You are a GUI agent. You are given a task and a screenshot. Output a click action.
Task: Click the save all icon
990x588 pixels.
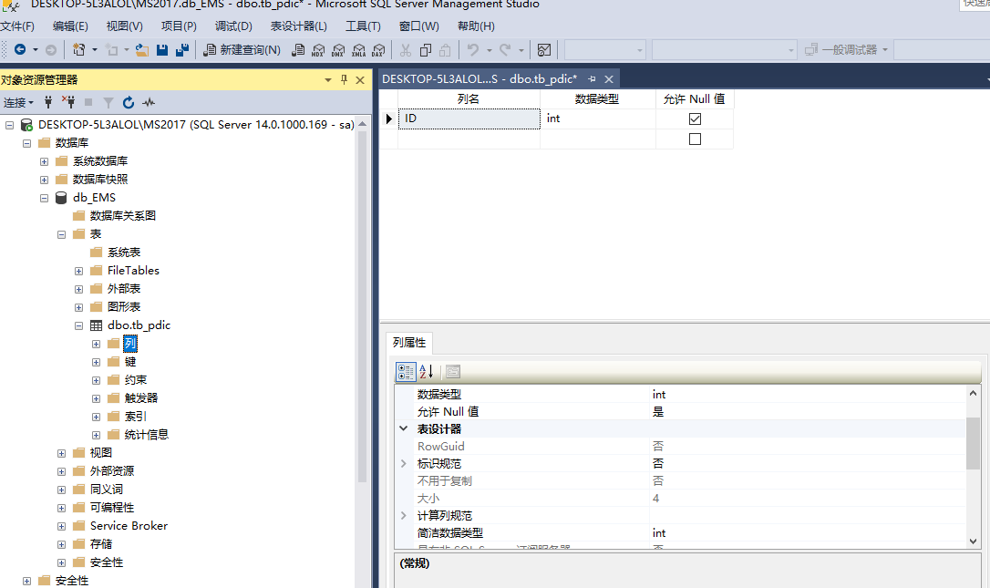click(x=182, y=50)
